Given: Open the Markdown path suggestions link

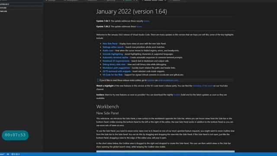Looking at the screenshot, I should tap(116, 68).
